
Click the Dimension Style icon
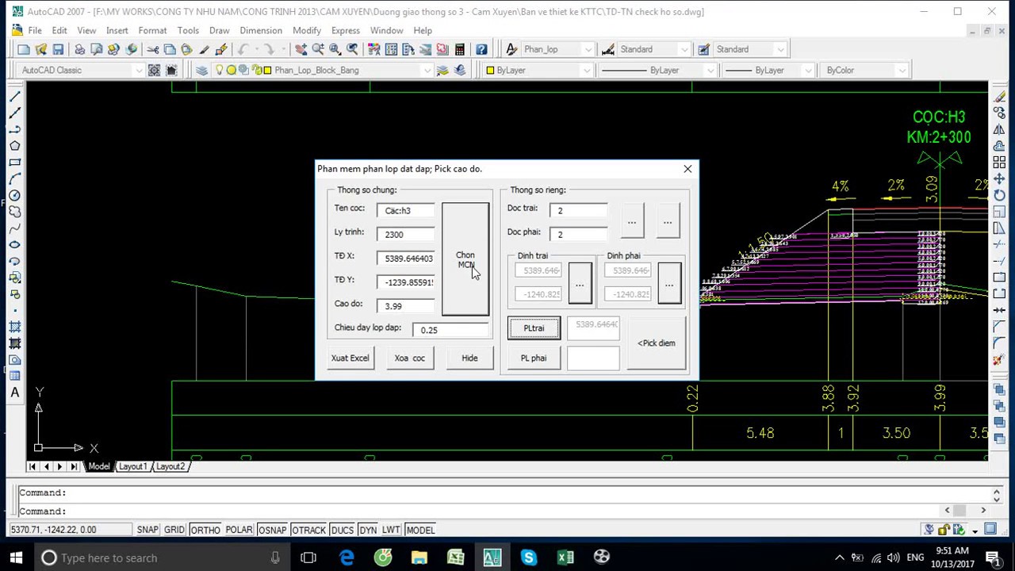608,49
